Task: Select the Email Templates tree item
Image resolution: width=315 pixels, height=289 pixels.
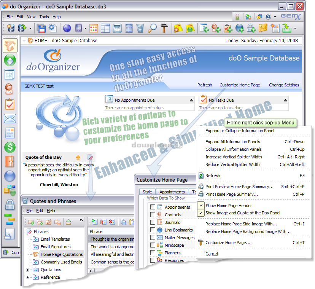Action: 55,239
